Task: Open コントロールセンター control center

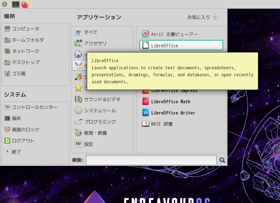Action: pyautogui.click(x=31, y=107)
